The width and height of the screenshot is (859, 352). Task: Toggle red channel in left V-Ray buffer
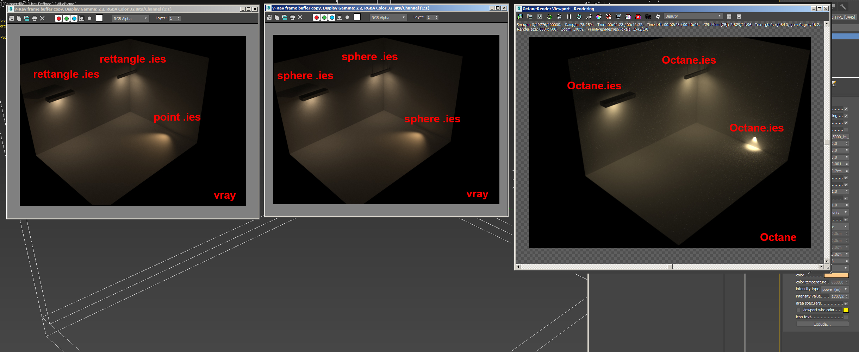[x=58, y=18]
